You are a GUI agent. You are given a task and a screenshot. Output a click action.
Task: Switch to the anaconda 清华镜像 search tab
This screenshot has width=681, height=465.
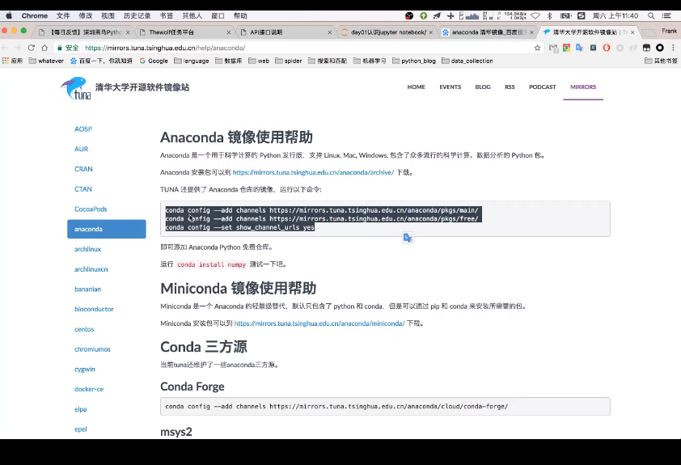coord(488,32)
